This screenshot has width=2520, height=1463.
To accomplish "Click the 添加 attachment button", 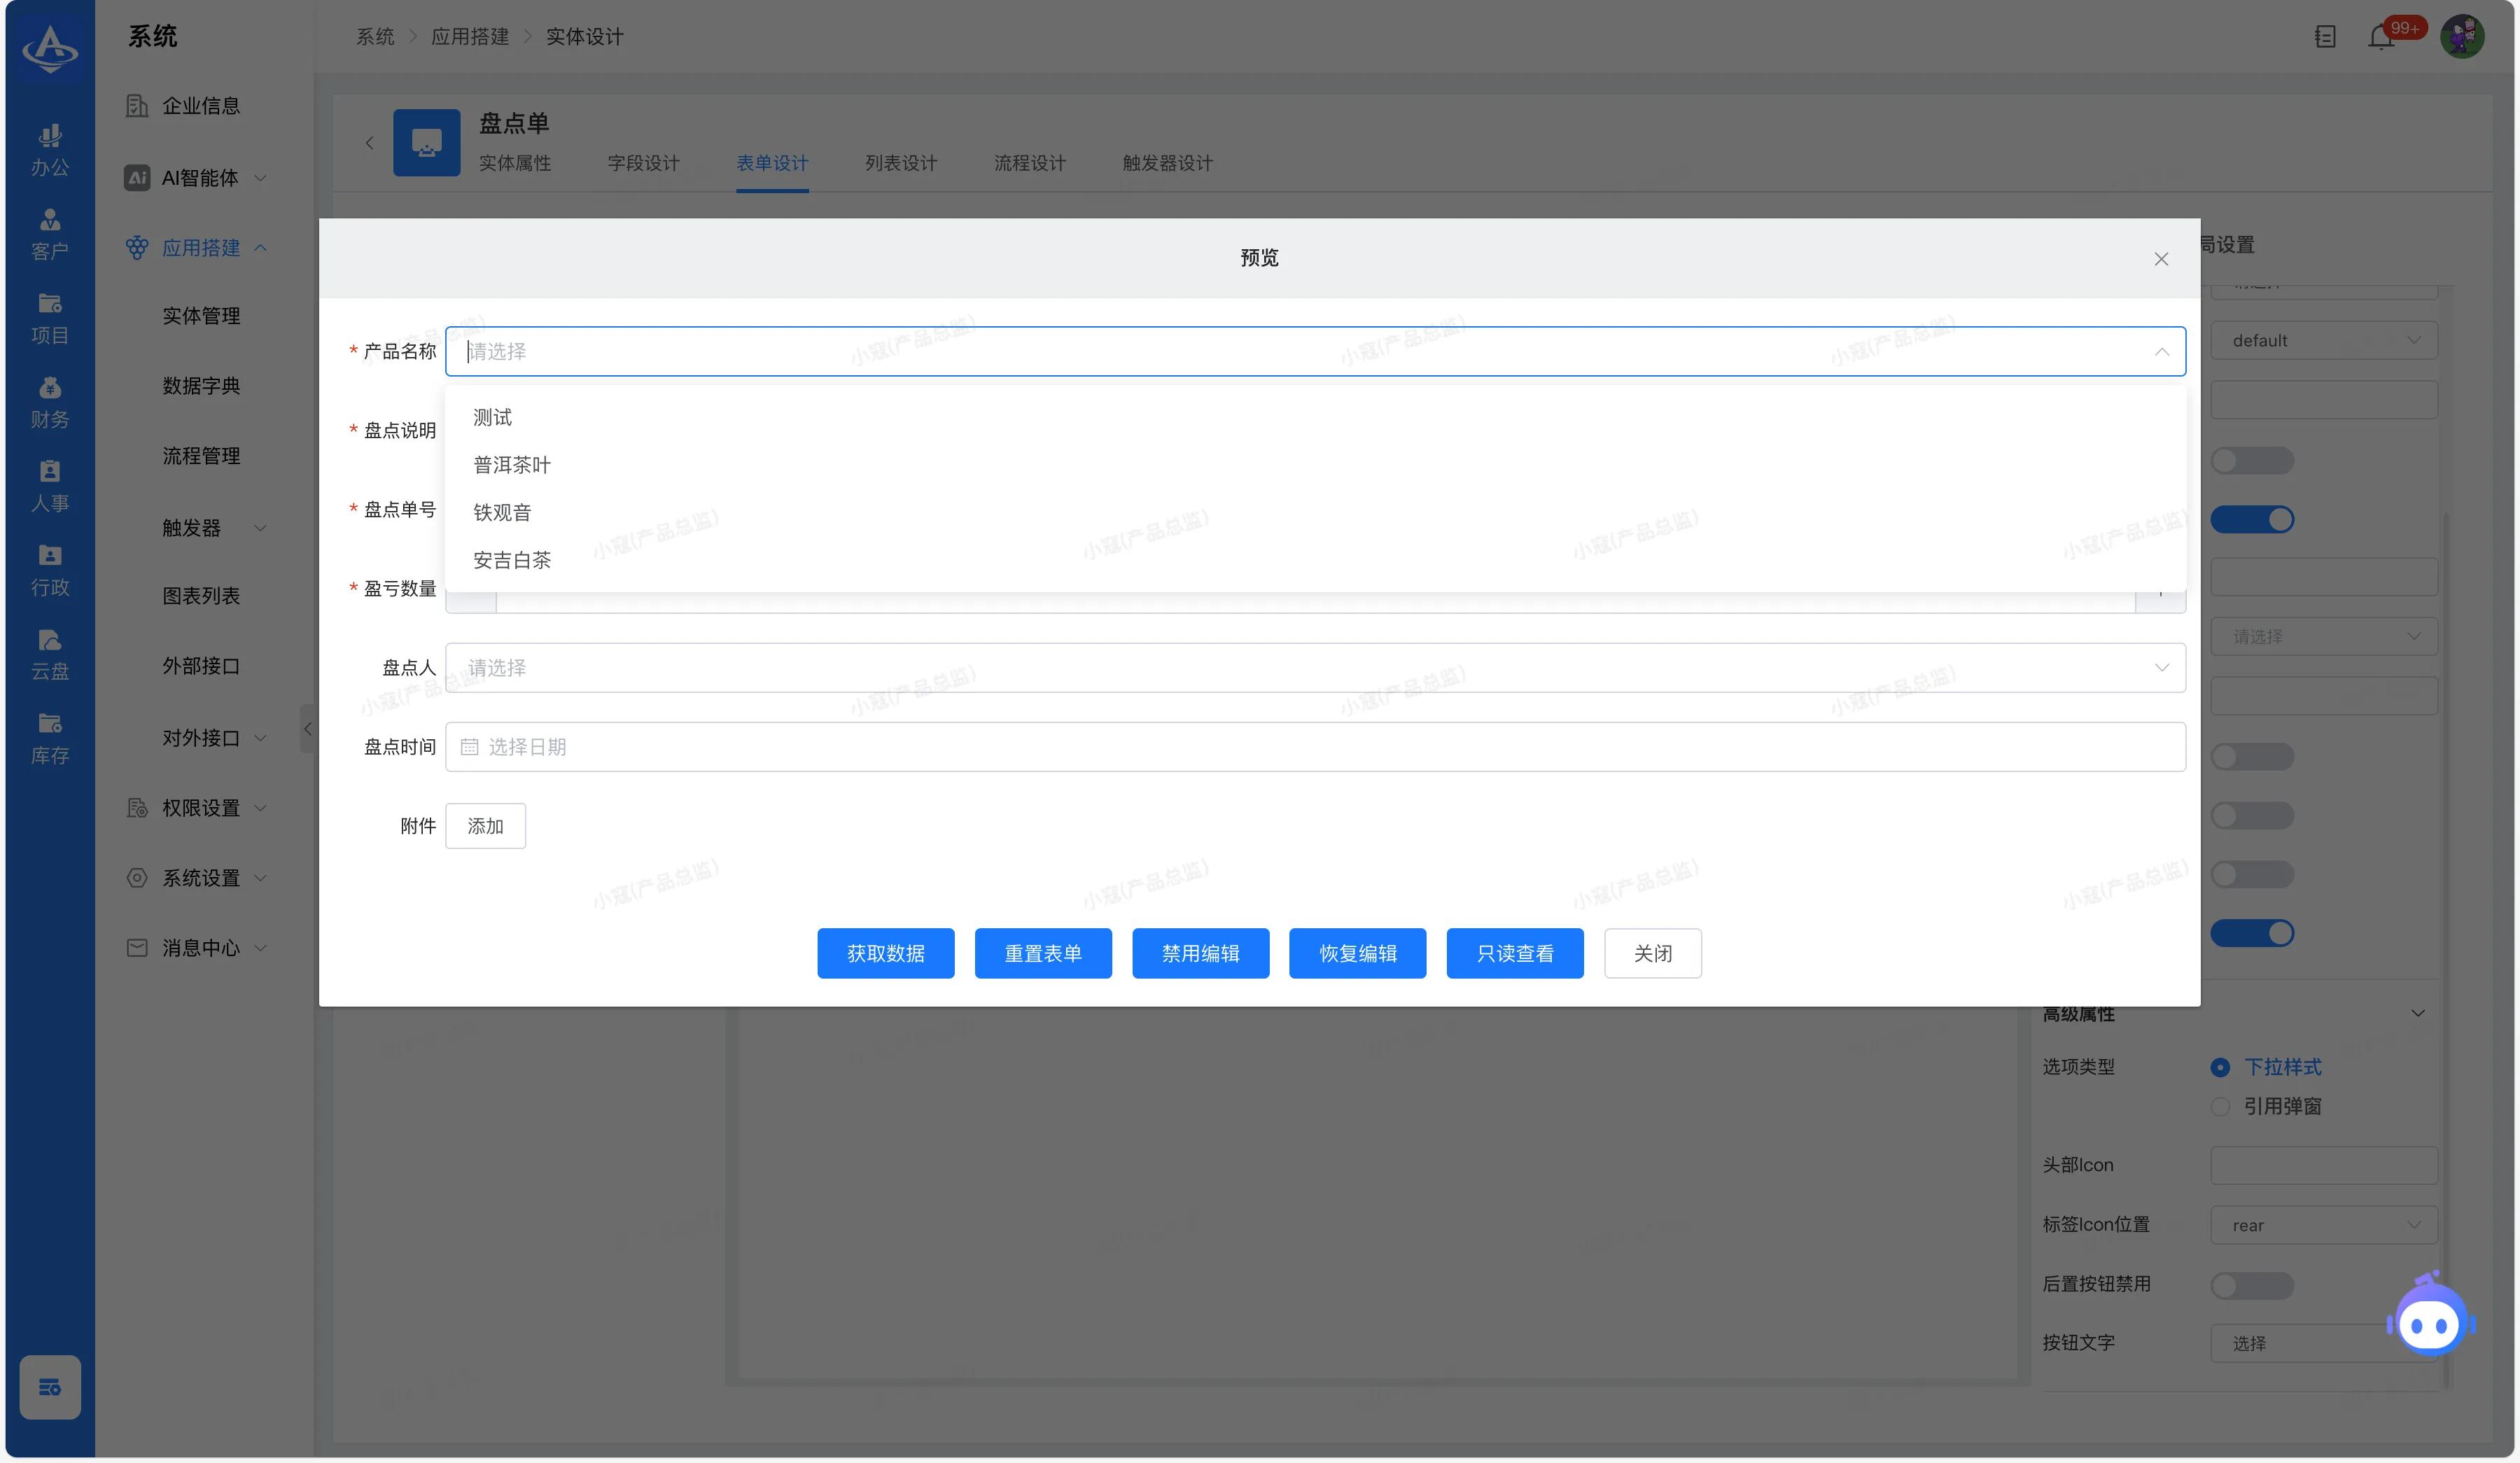I will pos(485,826).
